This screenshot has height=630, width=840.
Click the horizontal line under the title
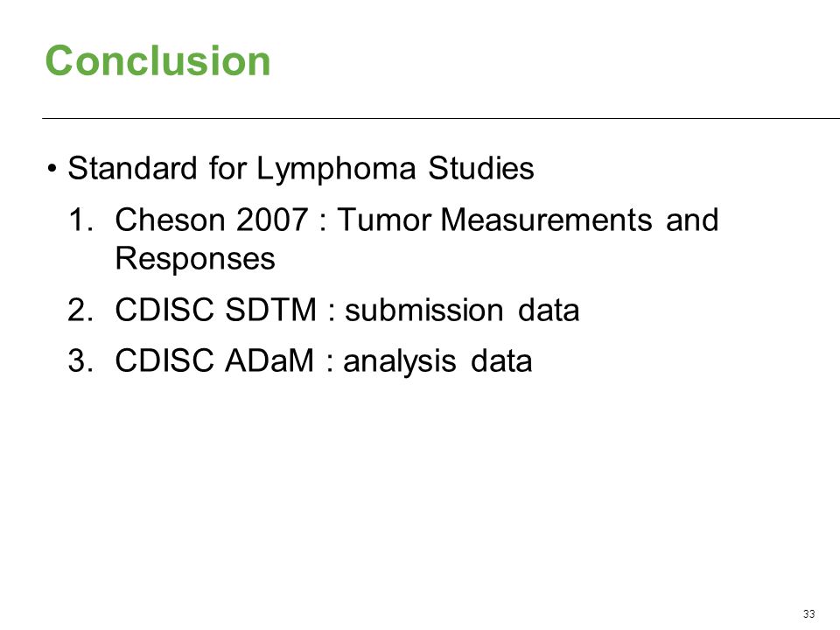tap(441, 118)
